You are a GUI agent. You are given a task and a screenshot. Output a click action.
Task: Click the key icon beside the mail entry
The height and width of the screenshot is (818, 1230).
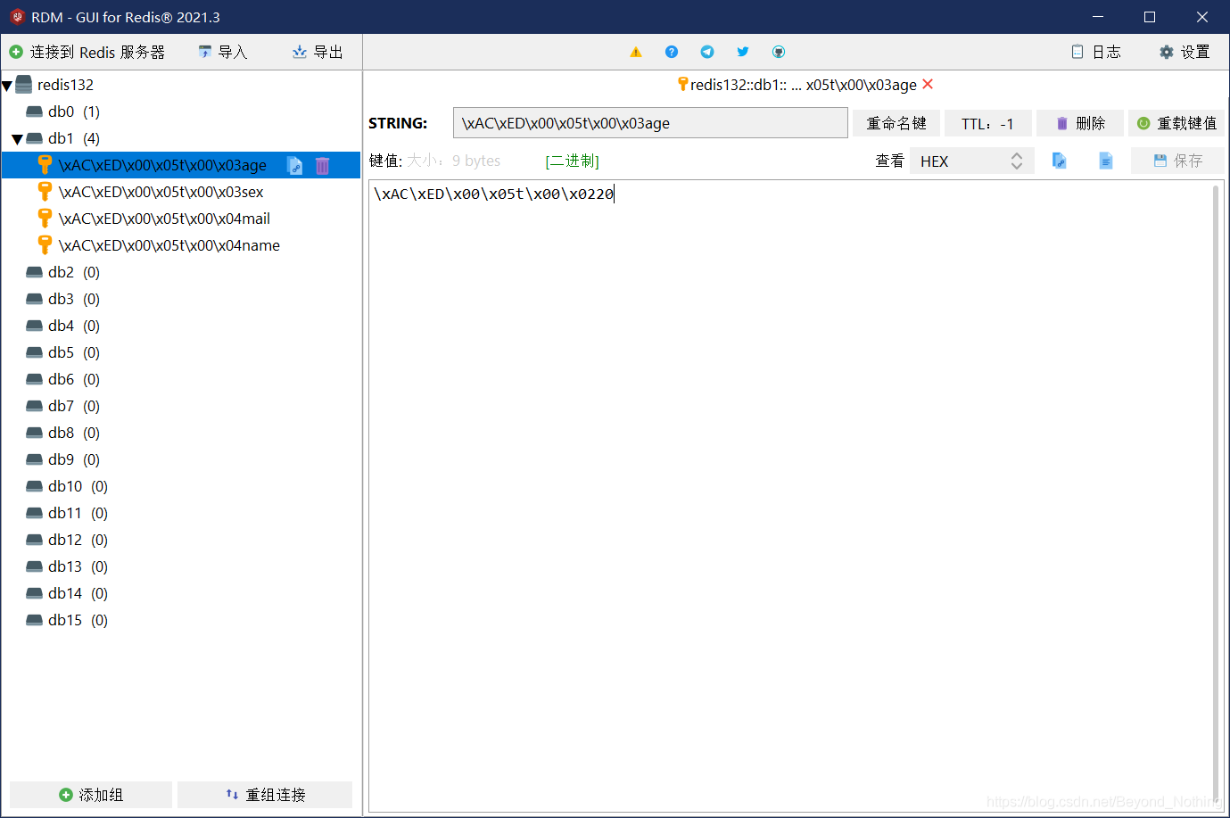tap(45, 219)
